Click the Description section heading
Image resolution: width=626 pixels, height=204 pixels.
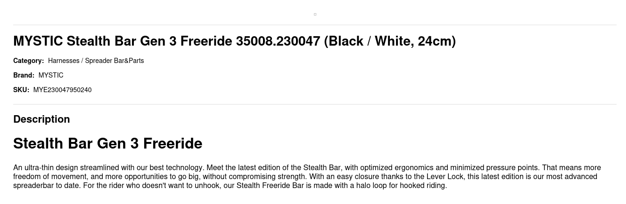(41, 119)
